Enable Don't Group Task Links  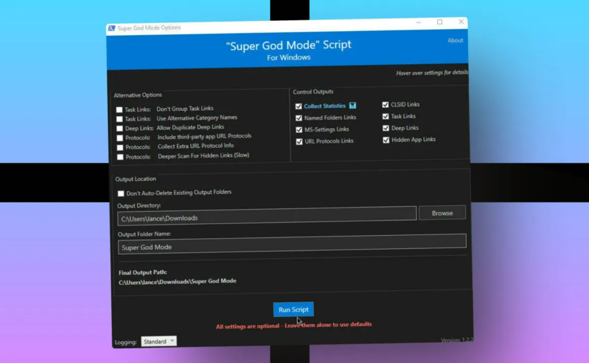[120, 109]
